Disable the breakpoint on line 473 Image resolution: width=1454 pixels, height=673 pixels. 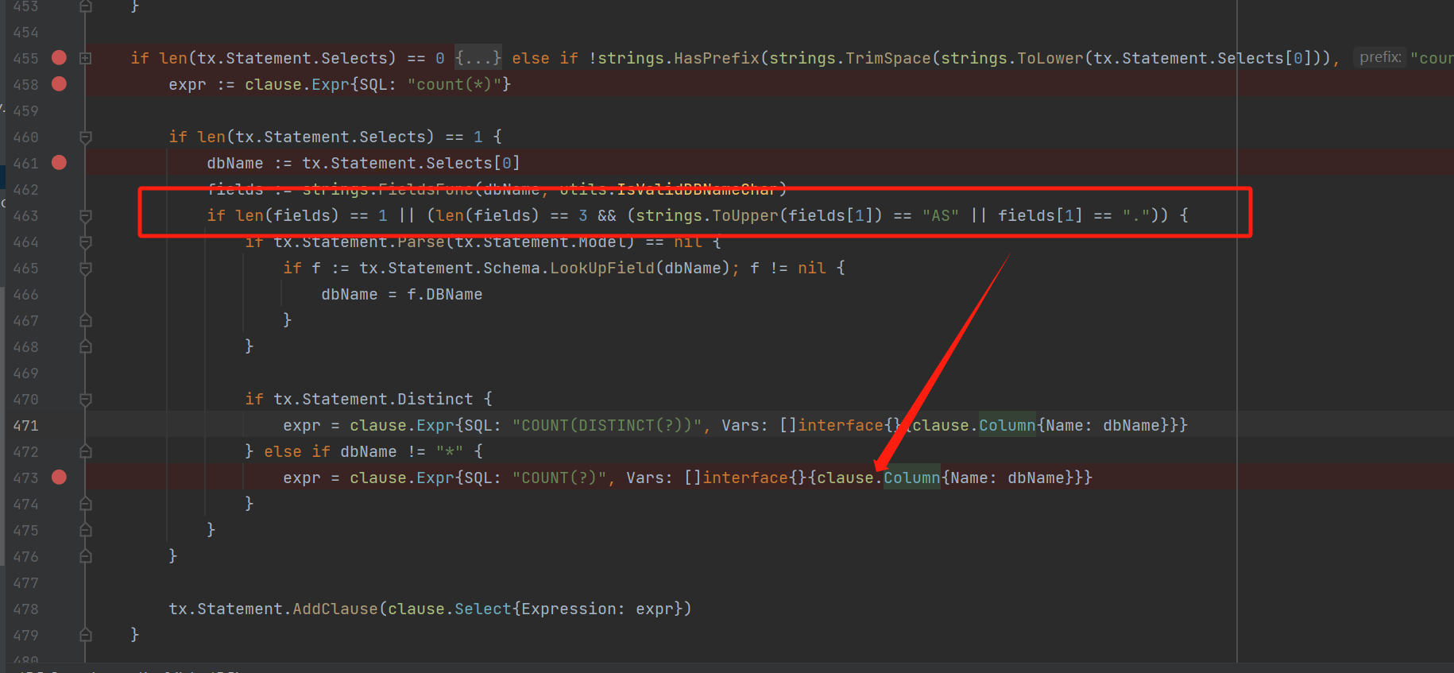[59, 478]
